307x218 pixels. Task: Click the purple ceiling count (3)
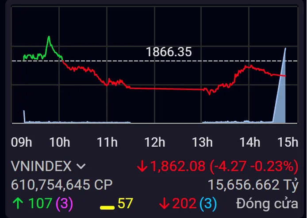pyautogui.click(x=65, y=203)
